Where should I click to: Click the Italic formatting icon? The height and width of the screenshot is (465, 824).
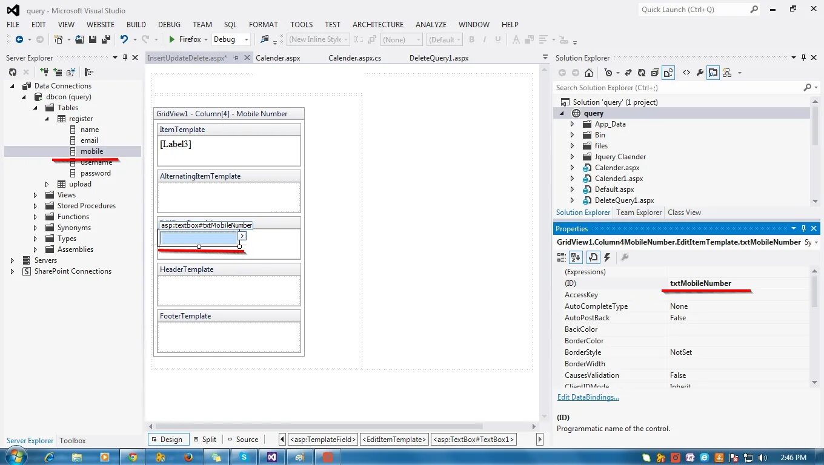pyautogui.click(x=485, y=39)
